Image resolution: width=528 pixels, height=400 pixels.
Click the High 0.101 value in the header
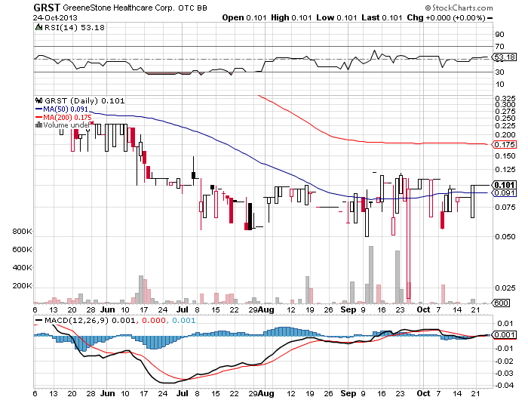click(291, 17)
